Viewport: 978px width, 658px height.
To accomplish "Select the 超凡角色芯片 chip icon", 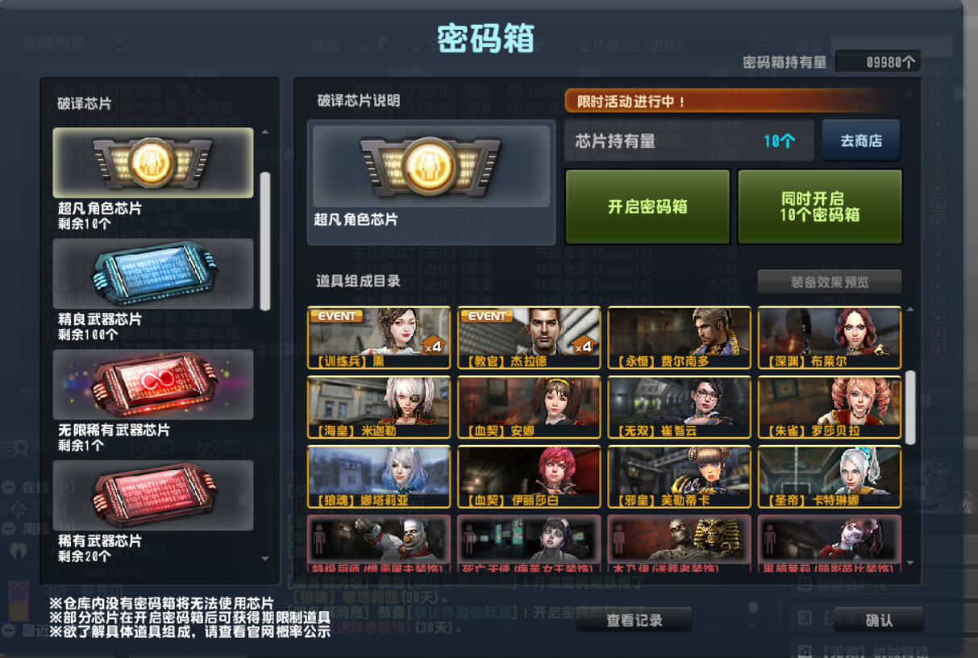I will coord(153,163).
